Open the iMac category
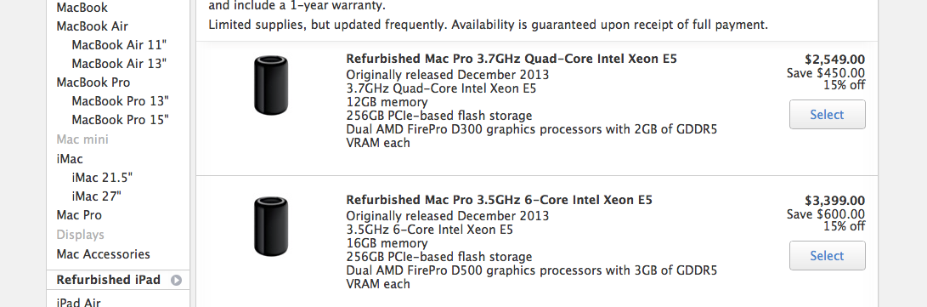927x307 pixels. click(70, 159)
